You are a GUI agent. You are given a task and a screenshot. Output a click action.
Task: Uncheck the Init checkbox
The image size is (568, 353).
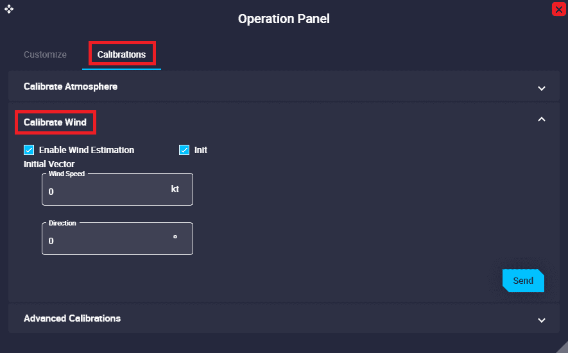click(184, 150)
